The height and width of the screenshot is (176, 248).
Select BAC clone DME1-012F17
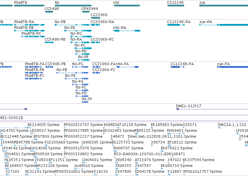tap(189, 106)
